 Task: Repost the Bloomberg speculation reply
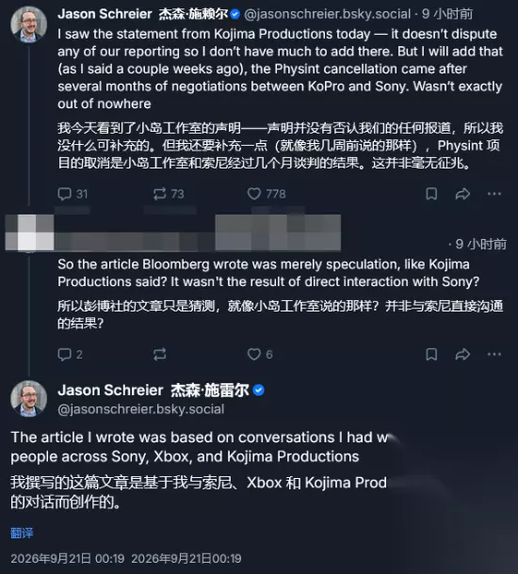coord(160,355)
